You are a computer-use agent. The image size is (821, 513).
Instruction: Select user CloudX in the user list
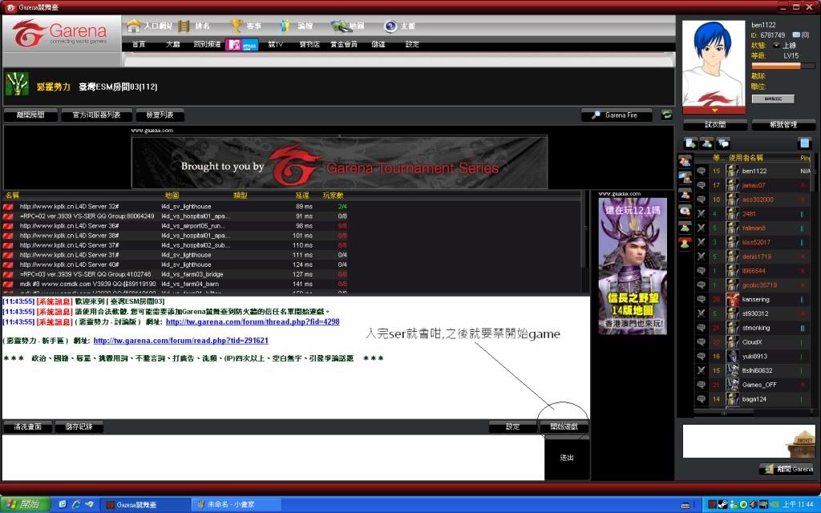click(753, 342)
